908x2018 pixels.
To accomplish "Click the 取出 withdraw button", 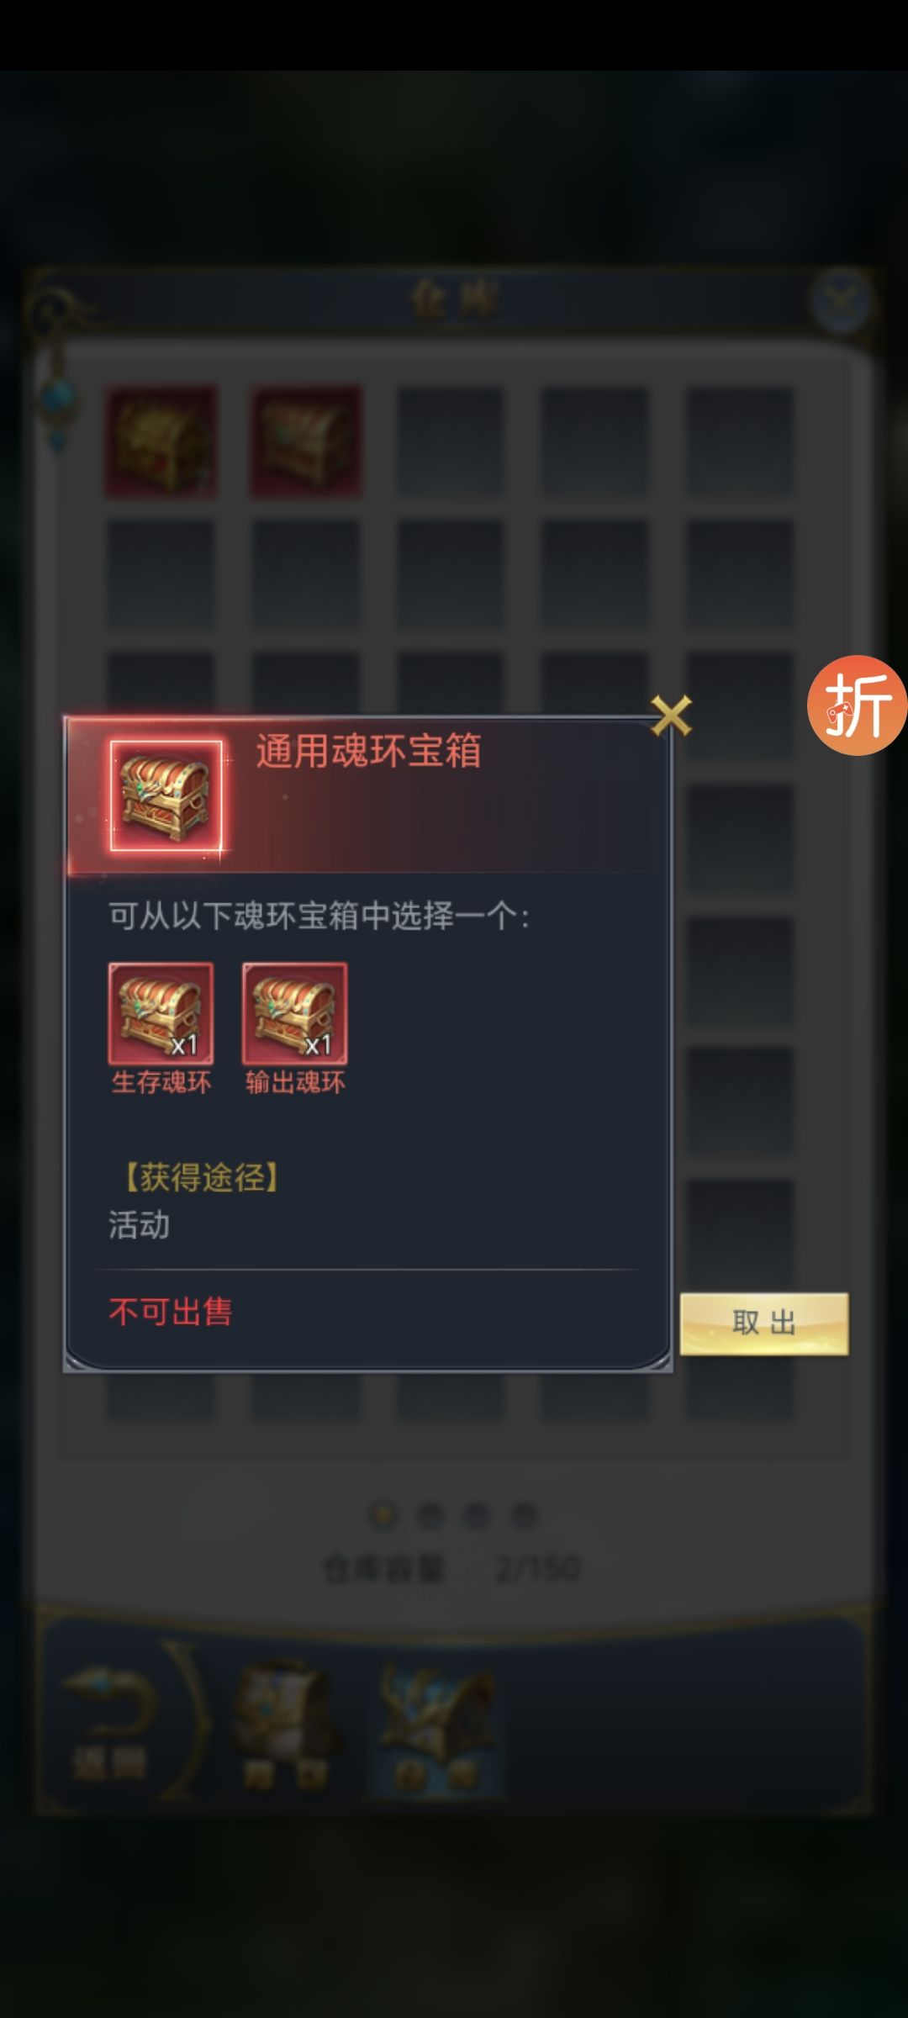I will tap(764, 1323).
